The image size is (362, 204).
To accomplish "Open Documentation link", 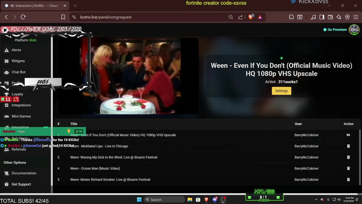I will [24, 173].
